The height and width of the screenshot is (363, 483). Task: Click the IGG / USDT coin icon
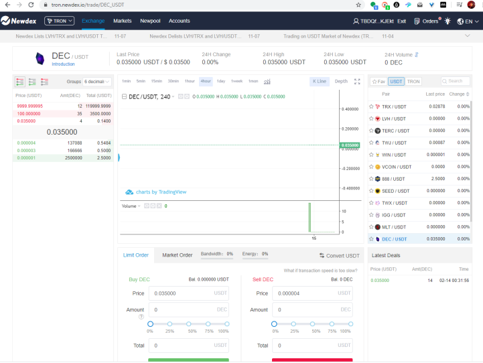[378, 215]
